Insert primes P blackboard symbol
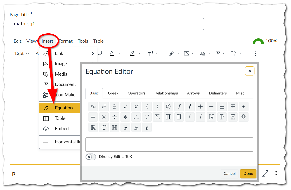The height and width of the screenshot is (190, 291). (x=222, y=117)
